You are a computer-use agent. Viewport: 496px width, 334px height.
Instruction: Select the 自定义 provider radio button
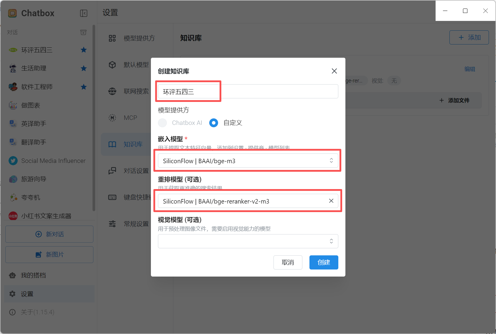[x=214, y=123]
